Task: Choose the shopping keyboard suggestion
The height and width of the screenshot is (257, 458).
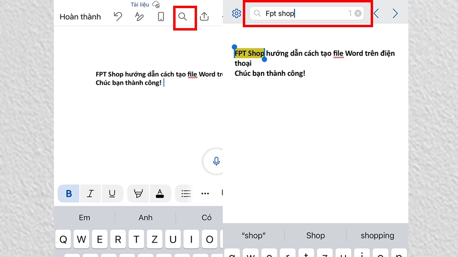Action: (x=377, y=236)
